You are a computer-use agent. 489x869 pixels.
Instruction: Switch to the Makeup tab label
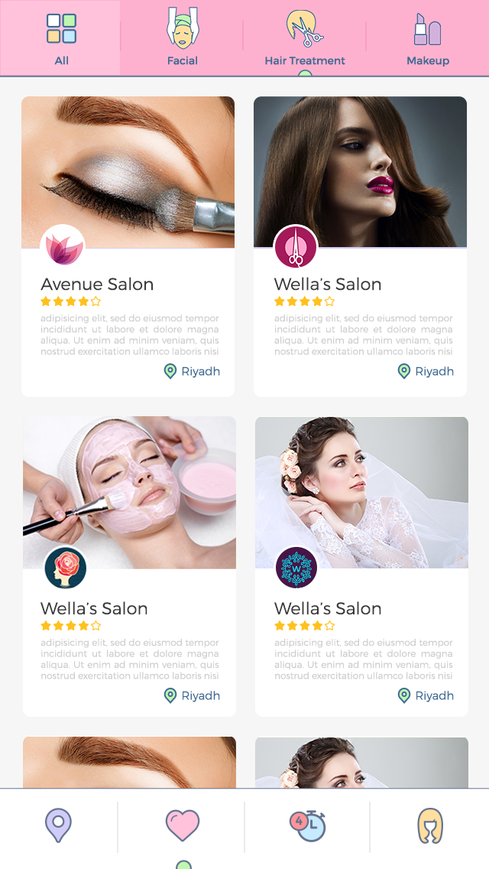pyautogui.click(x=428, y=60)
